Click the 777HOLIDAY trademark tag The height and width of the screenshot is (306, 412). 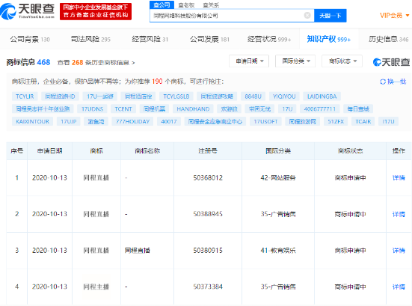[x=132, y=121]
